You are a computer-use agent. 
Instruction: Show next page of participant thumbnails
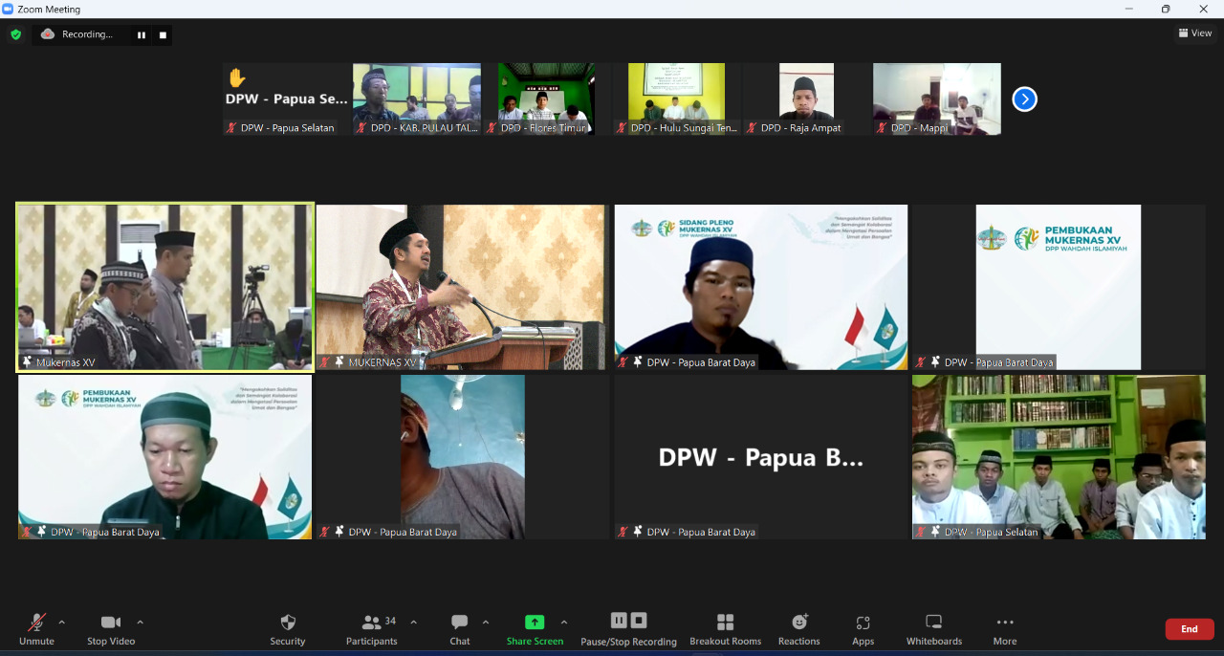(x=1024, y=98)
